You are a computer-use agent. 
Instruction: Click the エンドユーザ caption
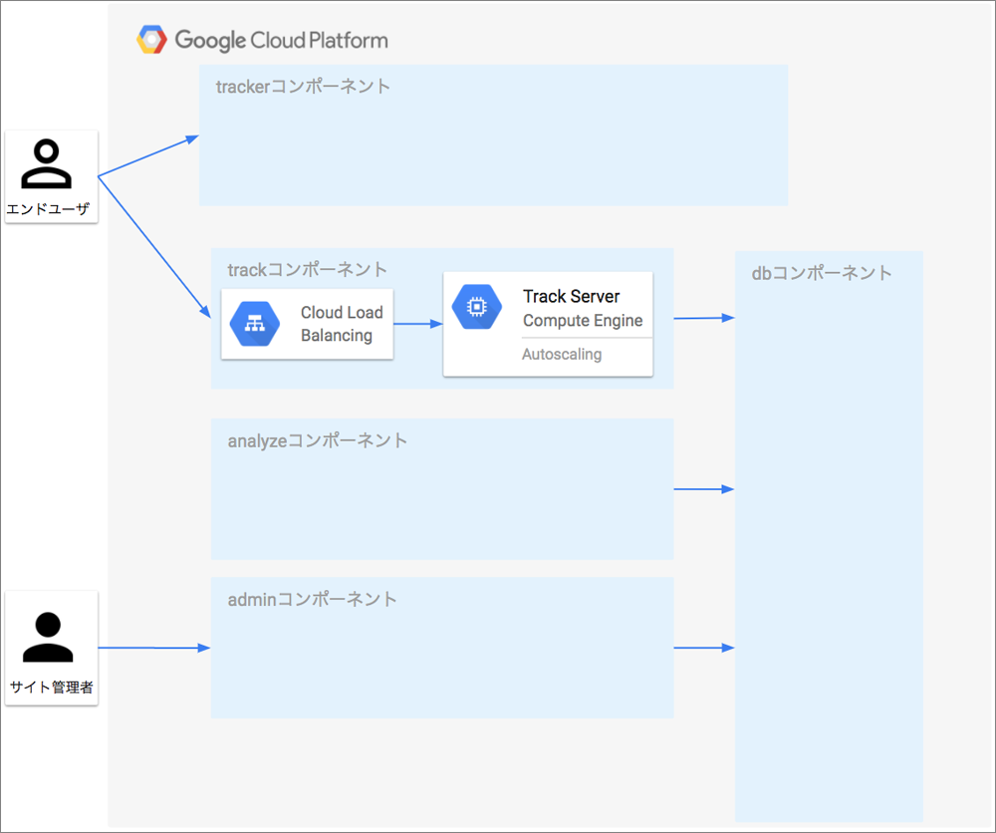pyautogui.click(x=48, y=208)
